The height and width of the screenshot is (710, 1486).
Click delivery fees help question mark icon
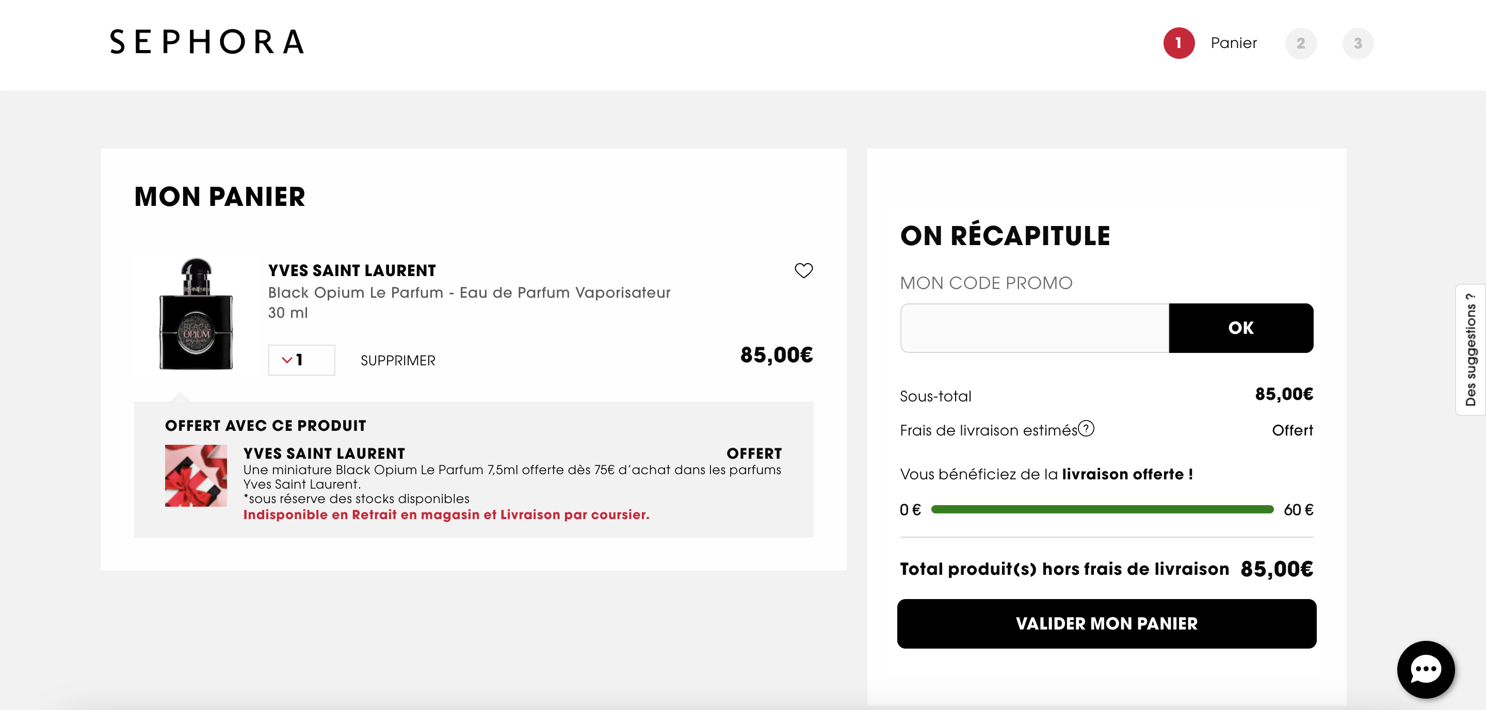point(1086,429)
